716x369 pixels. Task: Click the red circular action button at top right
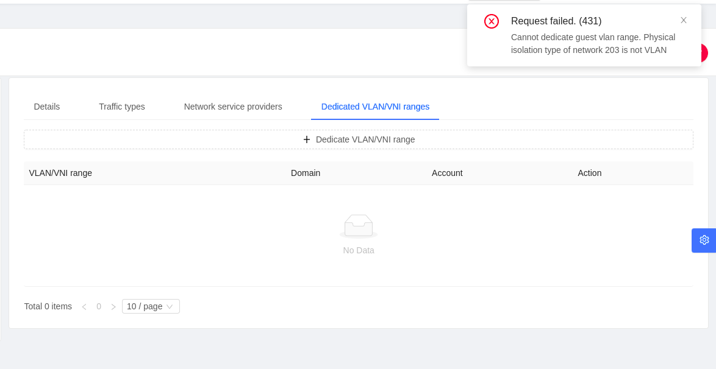point(703,53)
